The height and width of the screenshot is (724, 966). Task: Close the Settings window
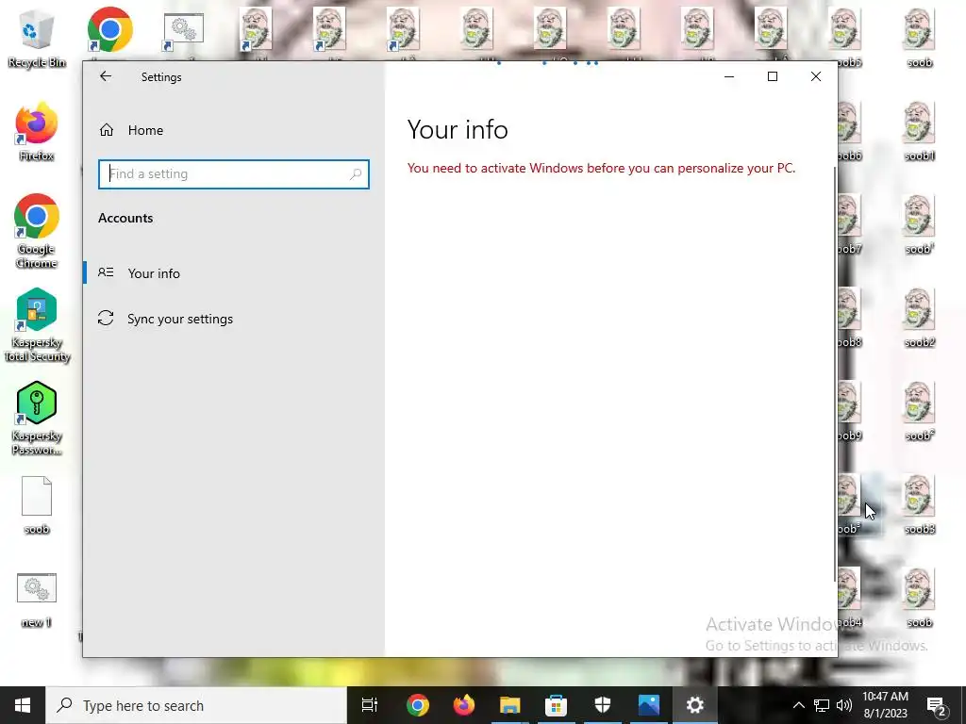click(816, 76)
